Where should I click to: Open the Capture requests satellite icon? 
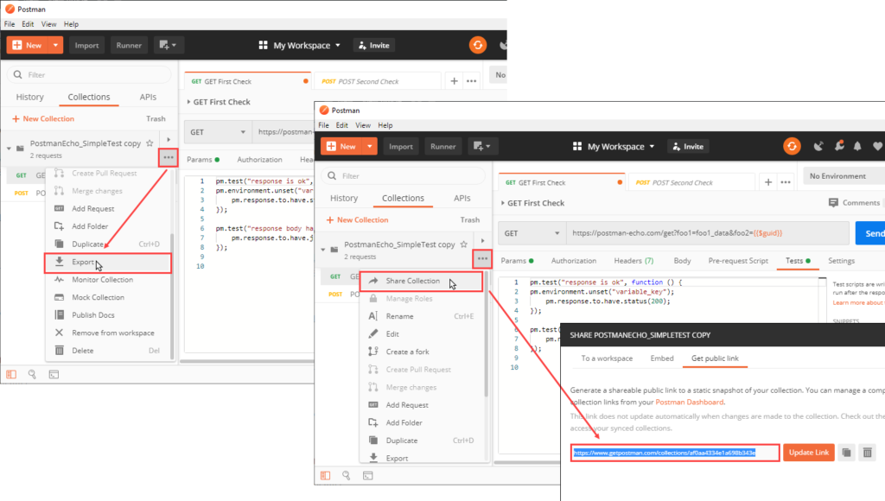tap(818, 146)
